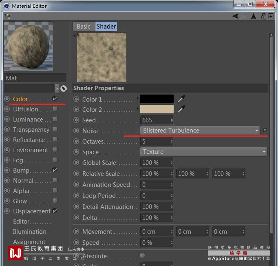Toggle the Absolute checkbox
The height and width of the screenshot is (266, 278).
[142, 255]
